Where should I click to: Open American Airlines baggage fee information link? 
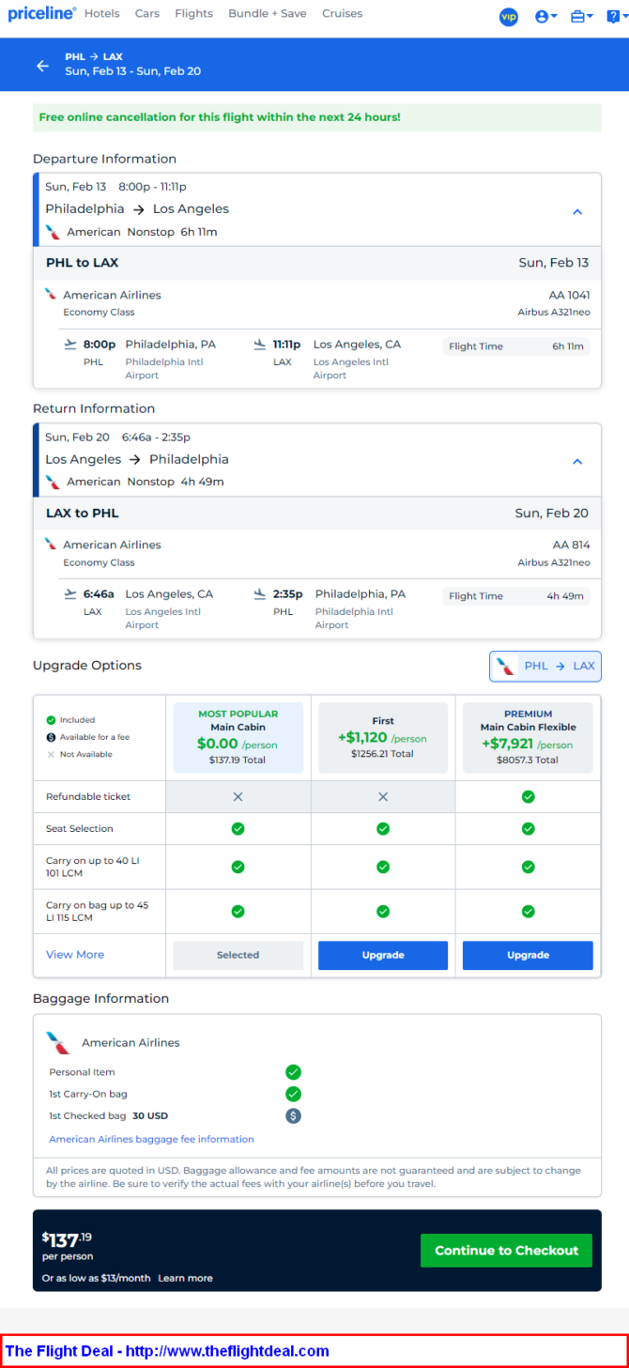click(x=151, y=1139)
